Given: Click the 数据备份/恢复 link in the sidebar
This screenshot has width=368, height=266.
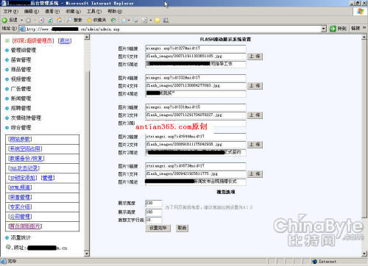Looking at the screenshot, I should point(26,159).
